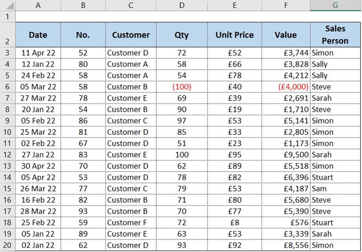The image size is (362, 252).
Task: Click the Select All corner triangle
Action: [x=8, y=5]
